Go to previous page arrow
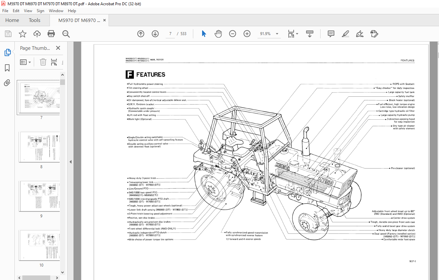This screenshot has width=439, height=280. click(x=141, y=34)
